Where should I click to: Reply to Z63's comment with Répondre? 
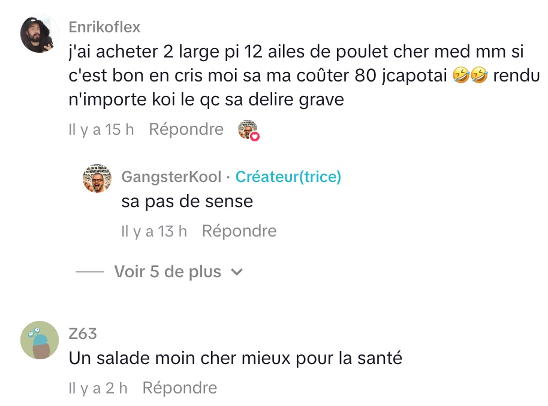tap(180, 388)
